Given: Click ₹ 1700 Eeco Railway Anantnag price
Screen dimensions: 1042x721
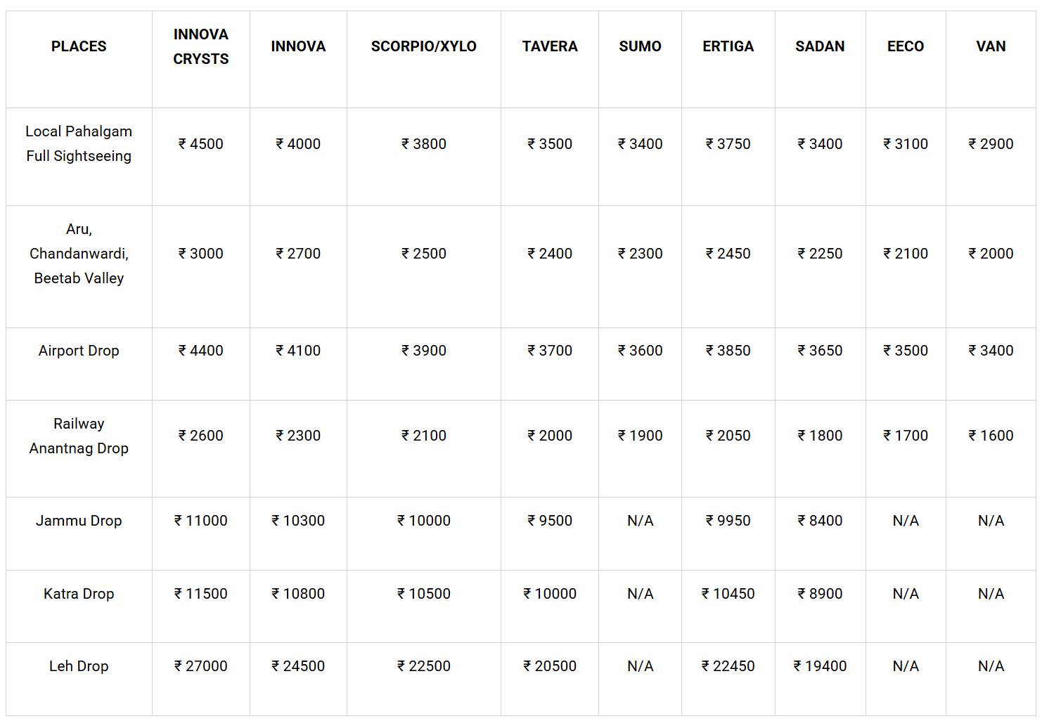Looking at the screenshot, I should tap(906, 436).
